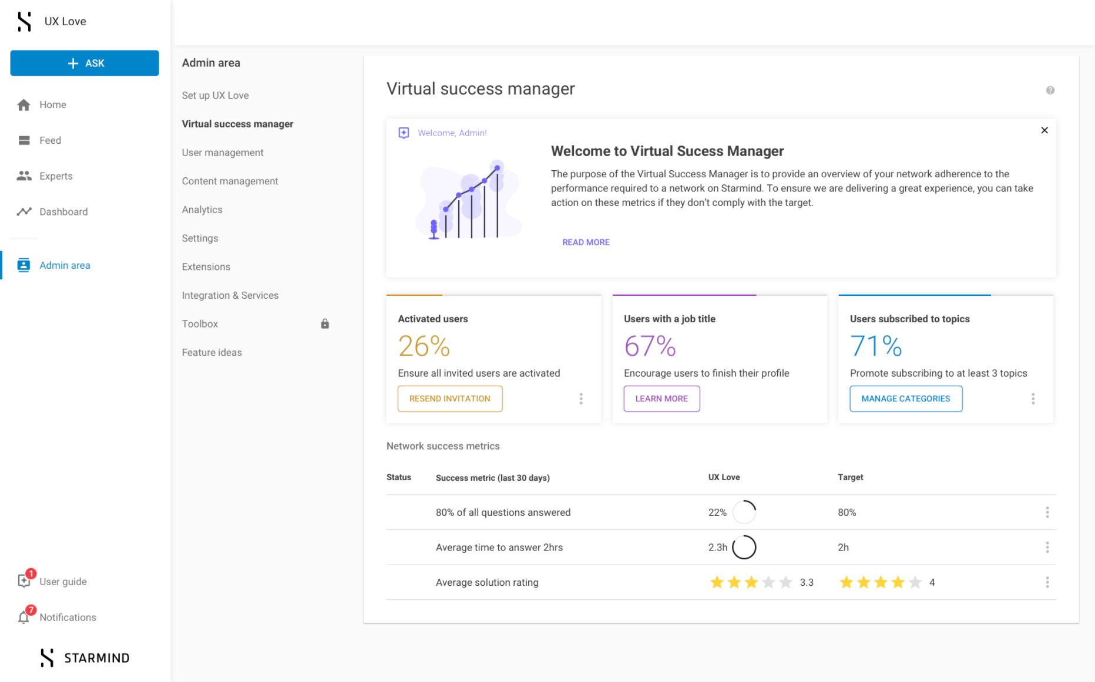Open options for Average solution rating row
Viewport: 1095px width, 682px height.
tap(1047, 582)
